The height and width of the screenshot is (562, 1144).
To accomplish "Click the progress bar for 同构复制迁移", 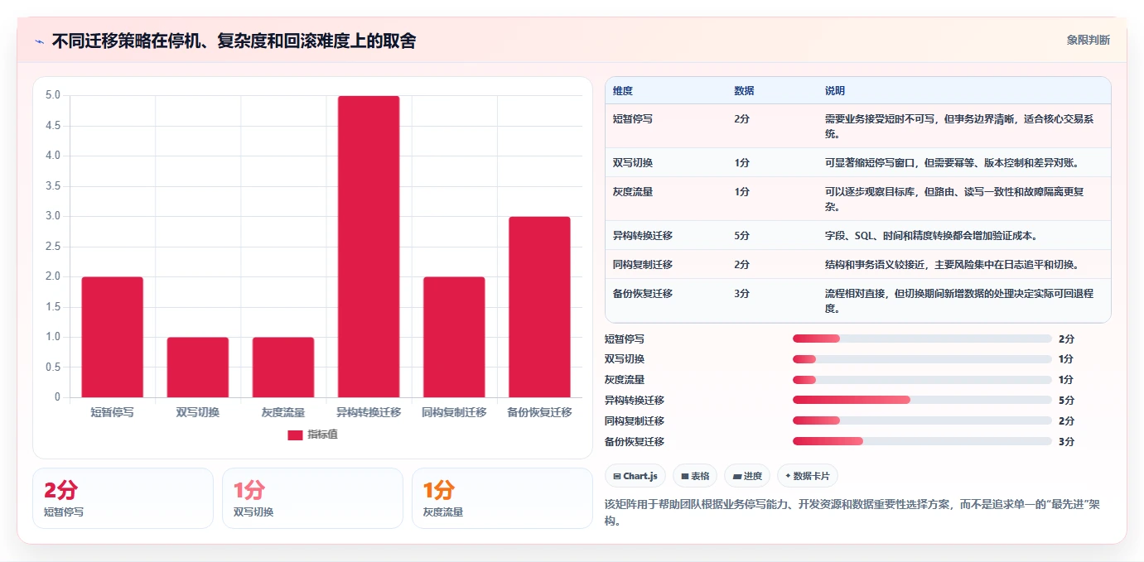I will [922, 420].
